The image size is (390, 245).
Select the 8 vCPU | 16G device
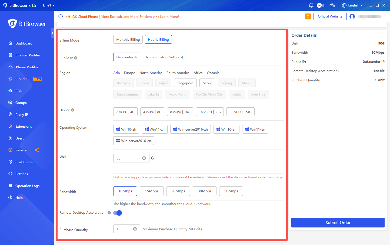(x=180, y=112)
